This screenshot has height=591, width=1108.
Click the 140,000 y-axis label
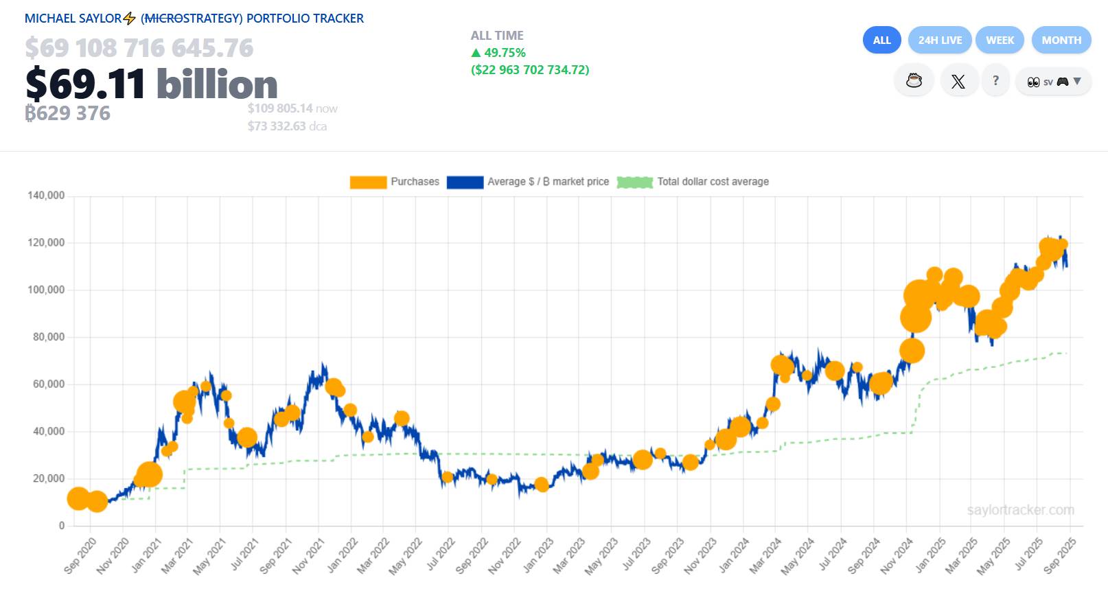point(46,196)
